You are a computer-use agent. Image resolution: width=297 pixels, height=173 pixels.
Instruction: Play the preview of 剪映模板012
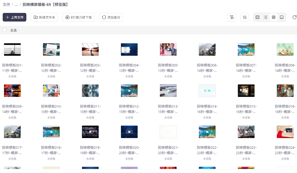(x=129, y=91)
